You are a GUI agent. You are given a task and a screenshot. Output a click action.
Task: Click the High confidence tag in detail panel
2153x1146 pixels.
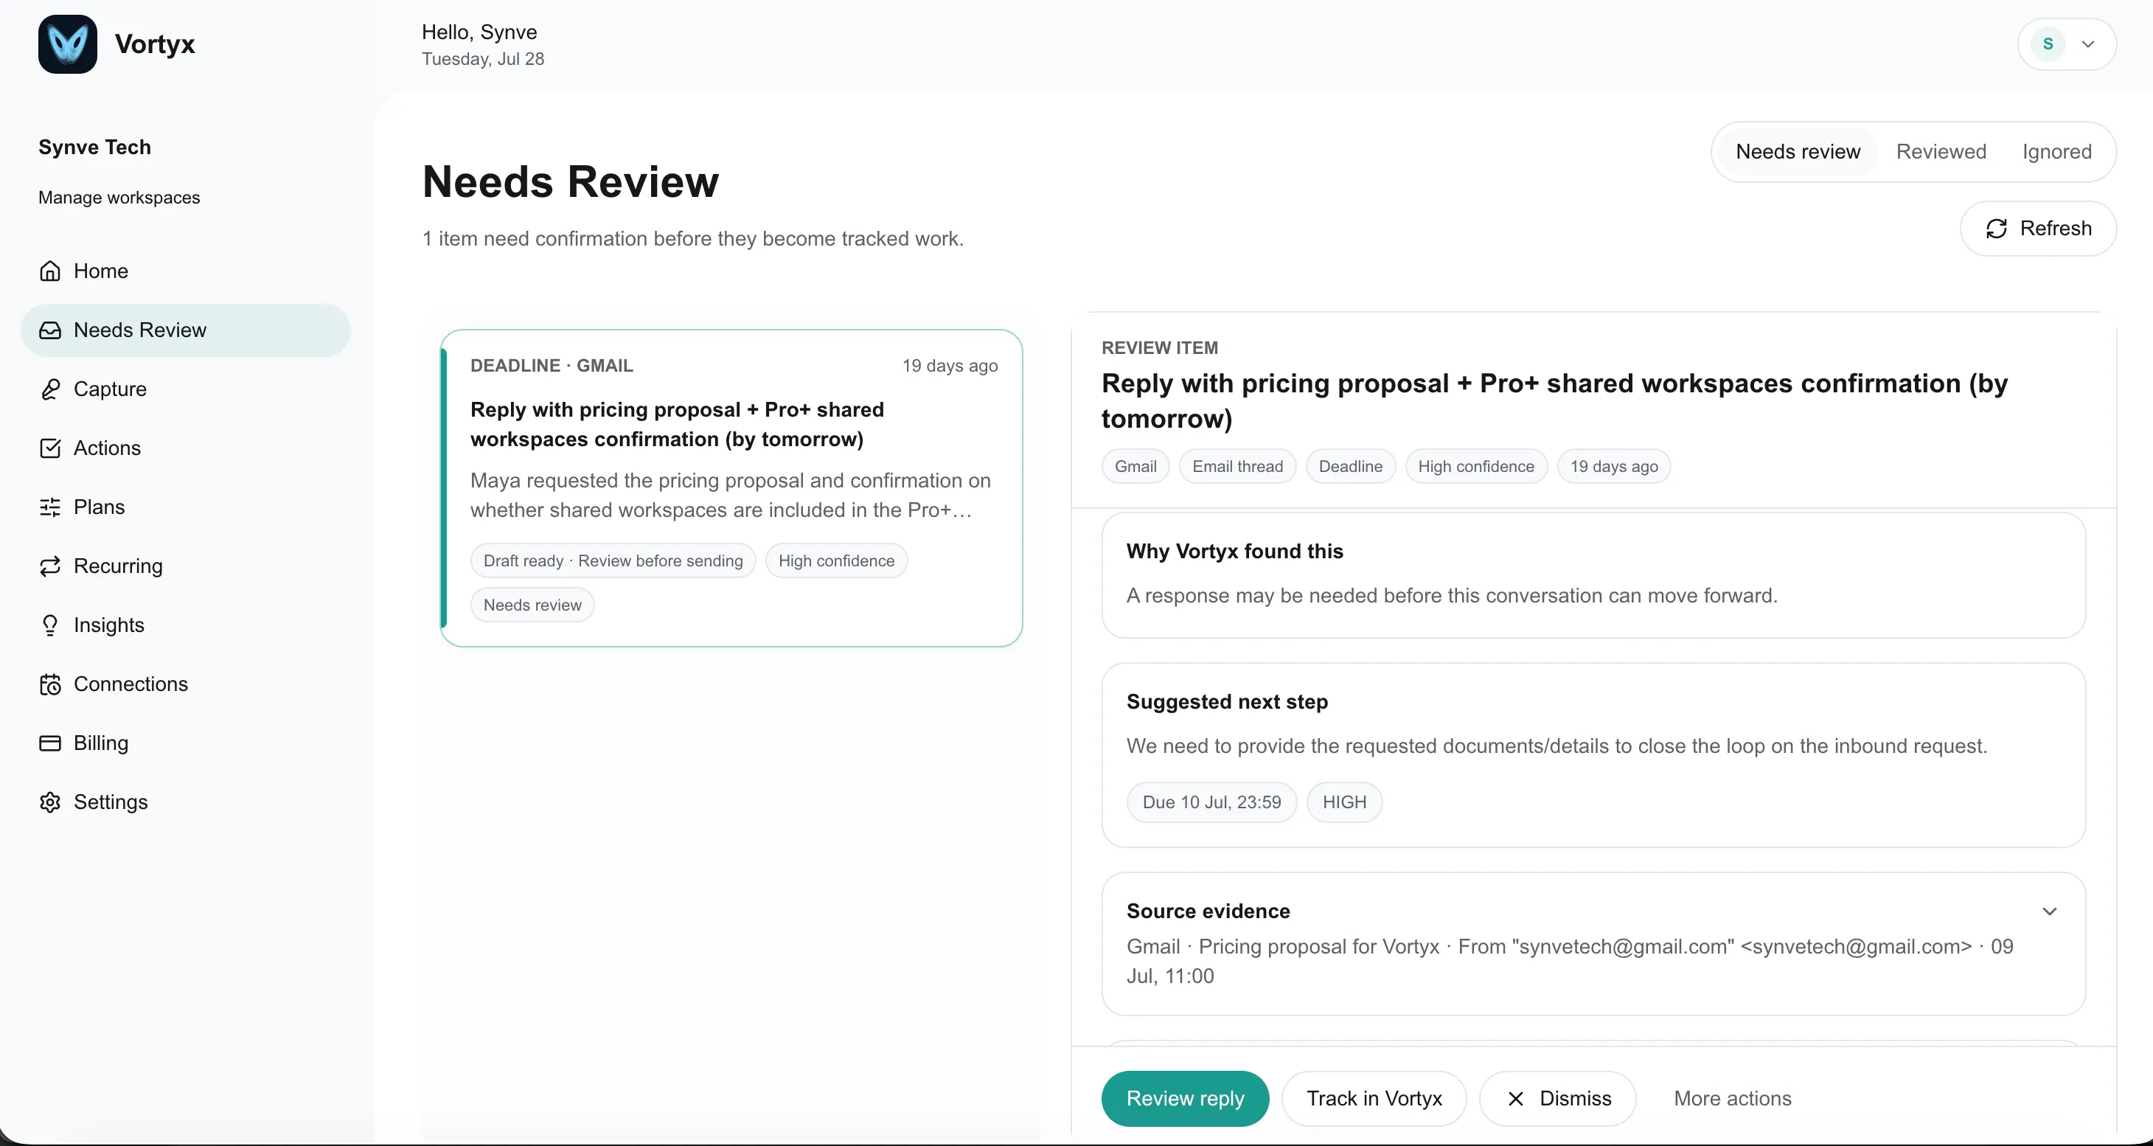1476,466
